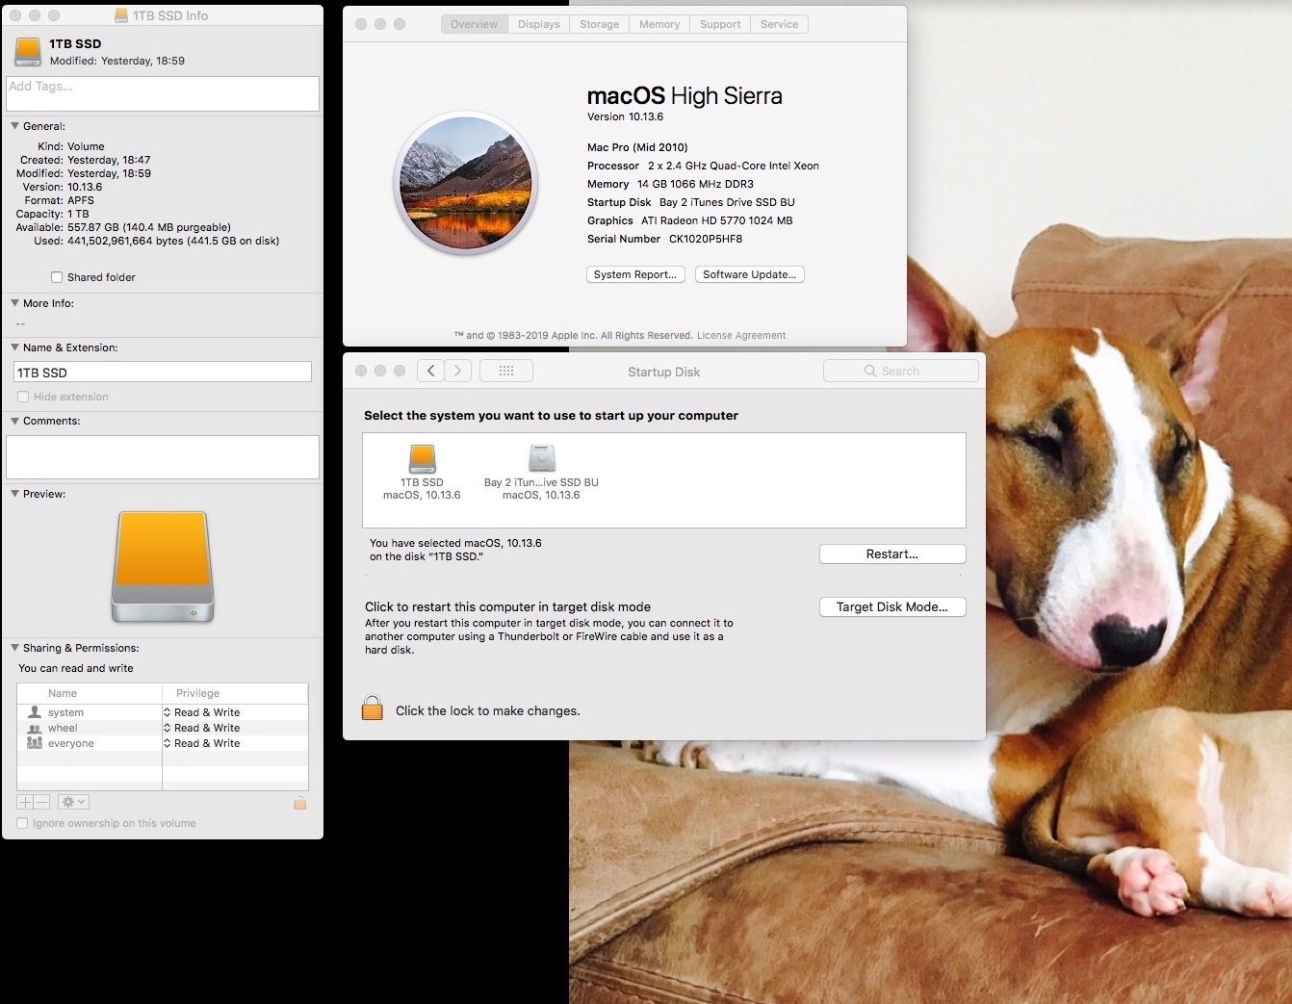The image size is (1292, 1004).
Task: Click the lock icon in Startup Disk
Action: click(373, 708)
